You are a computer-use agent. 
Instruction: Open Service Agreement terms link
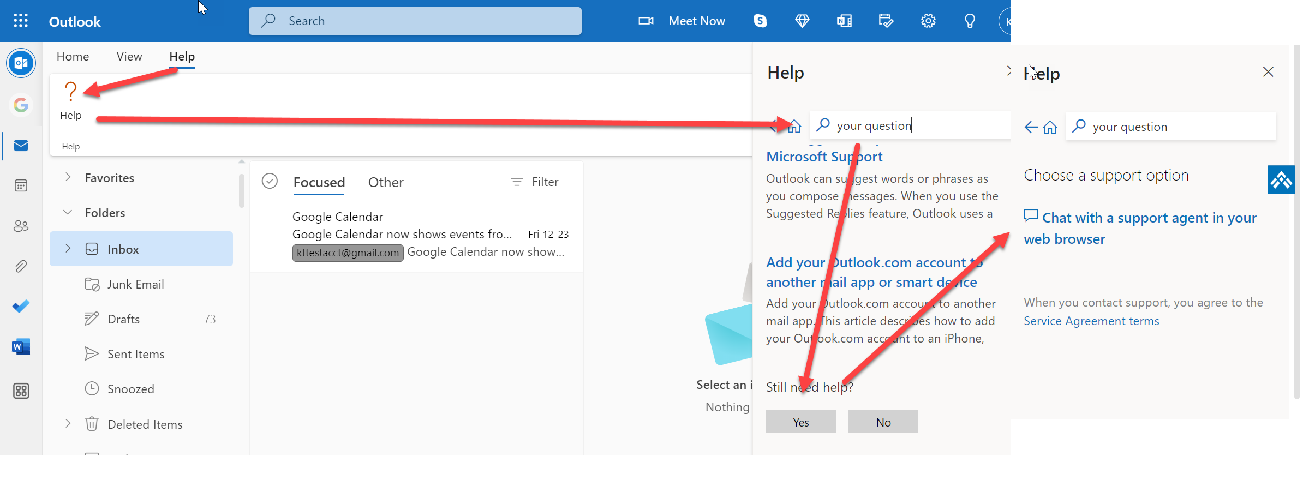pos(1091,321)
